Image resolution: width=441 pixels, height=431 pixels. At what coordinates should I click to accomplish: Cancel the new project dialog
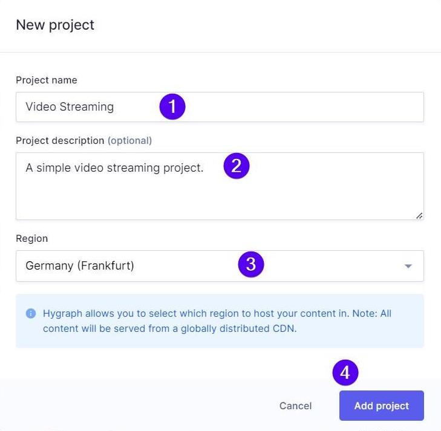point(295,406)
